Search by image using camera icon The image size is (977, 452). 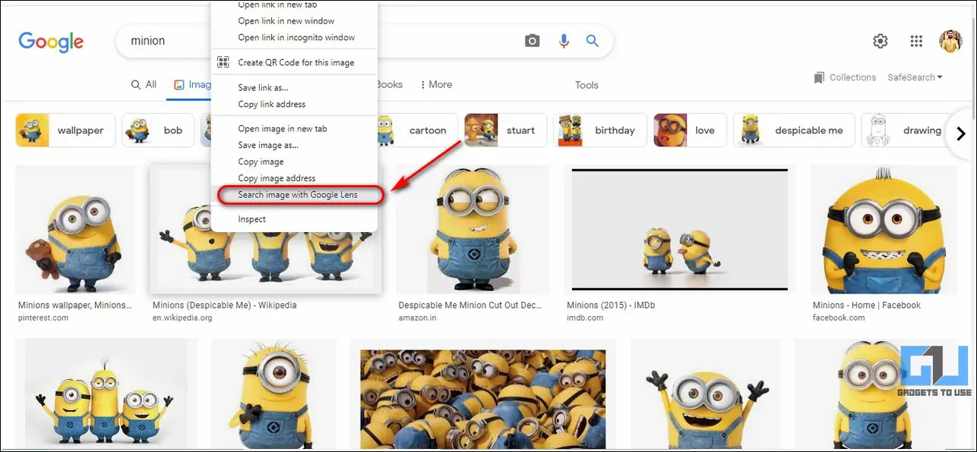tap(533, 41)
